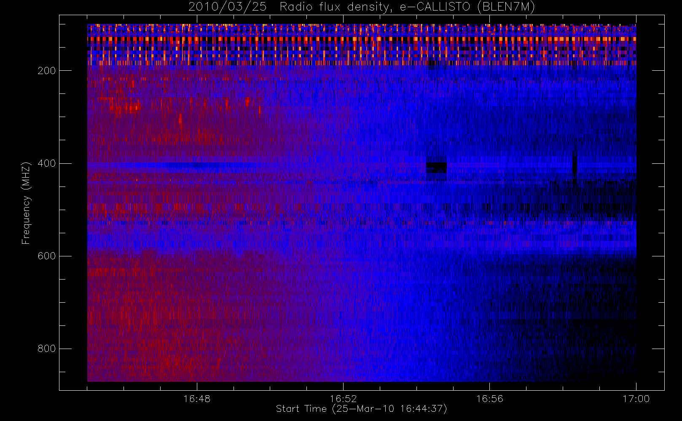
Task: Click the 16:48 time tick label
Action: tap(197, 399)
